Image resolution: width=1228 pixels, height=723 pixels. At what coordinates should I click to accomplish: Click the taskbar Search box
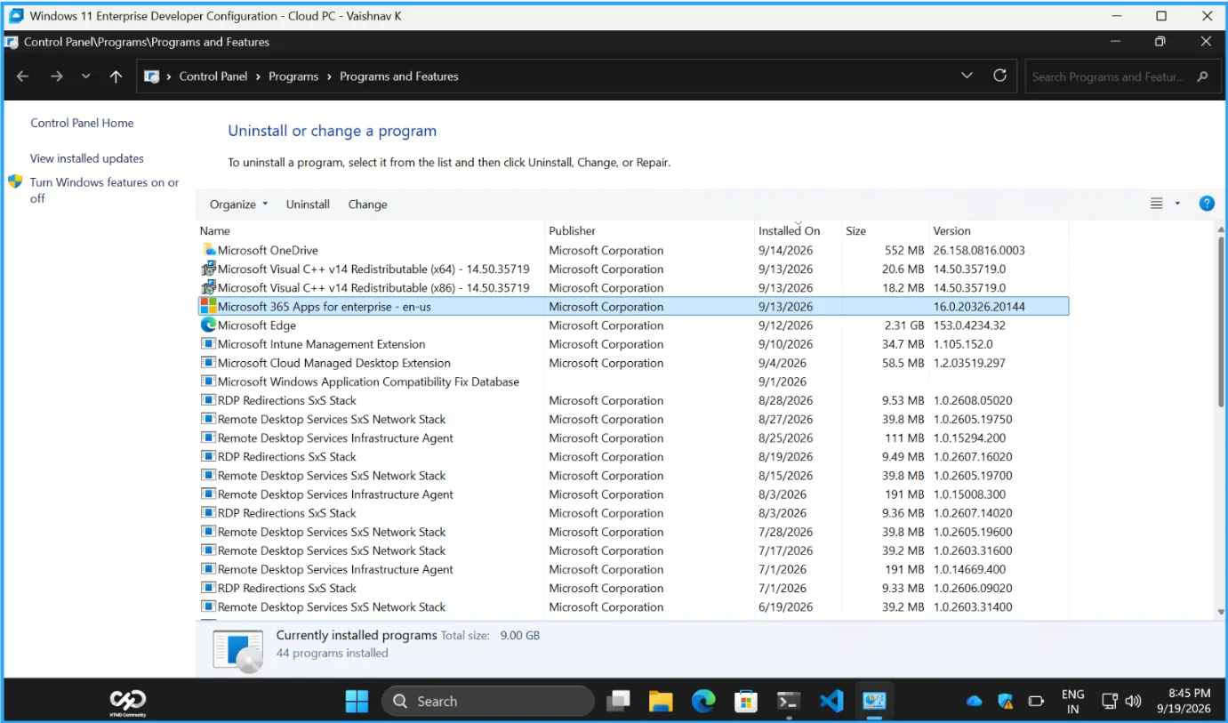(x=488, y=701)
